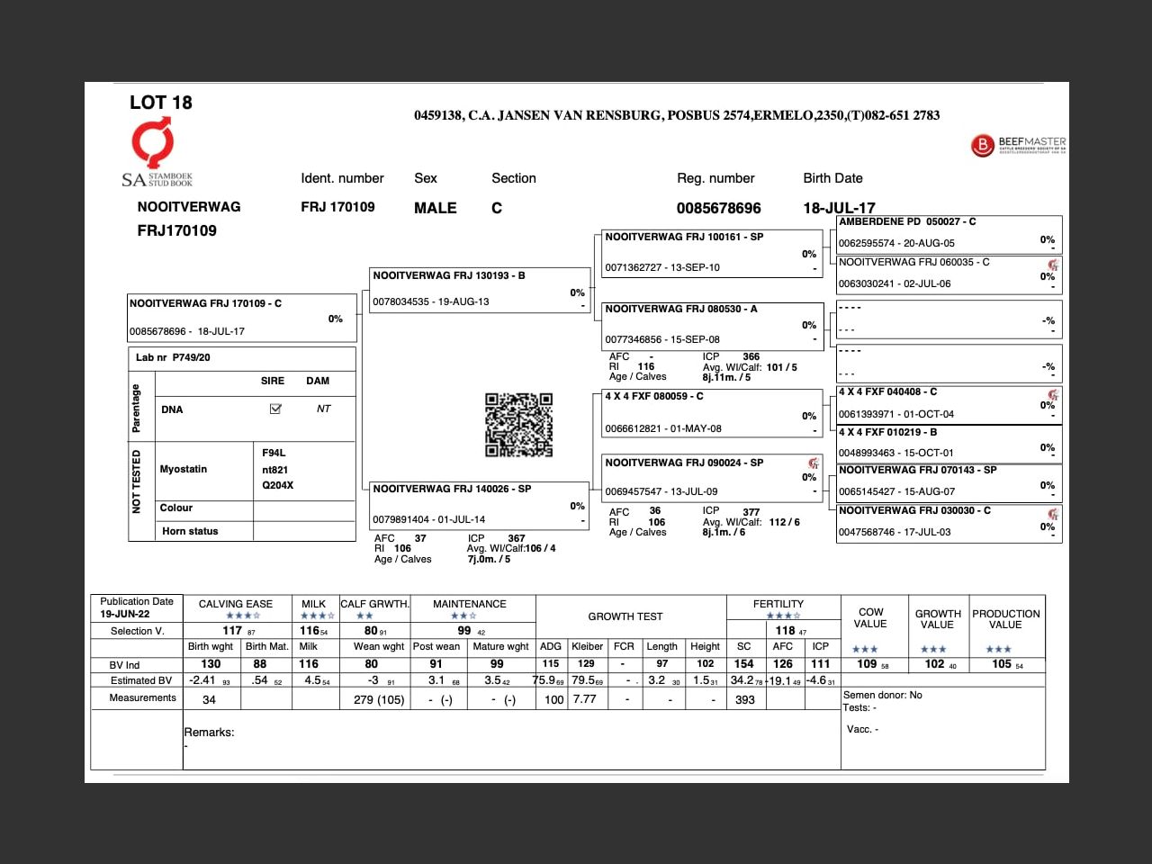Click the AMBERDENE PD 050027 - C ancestor box
This screenshot has width=1152, height=864.
pyautogui.click(x=949, y=232)
